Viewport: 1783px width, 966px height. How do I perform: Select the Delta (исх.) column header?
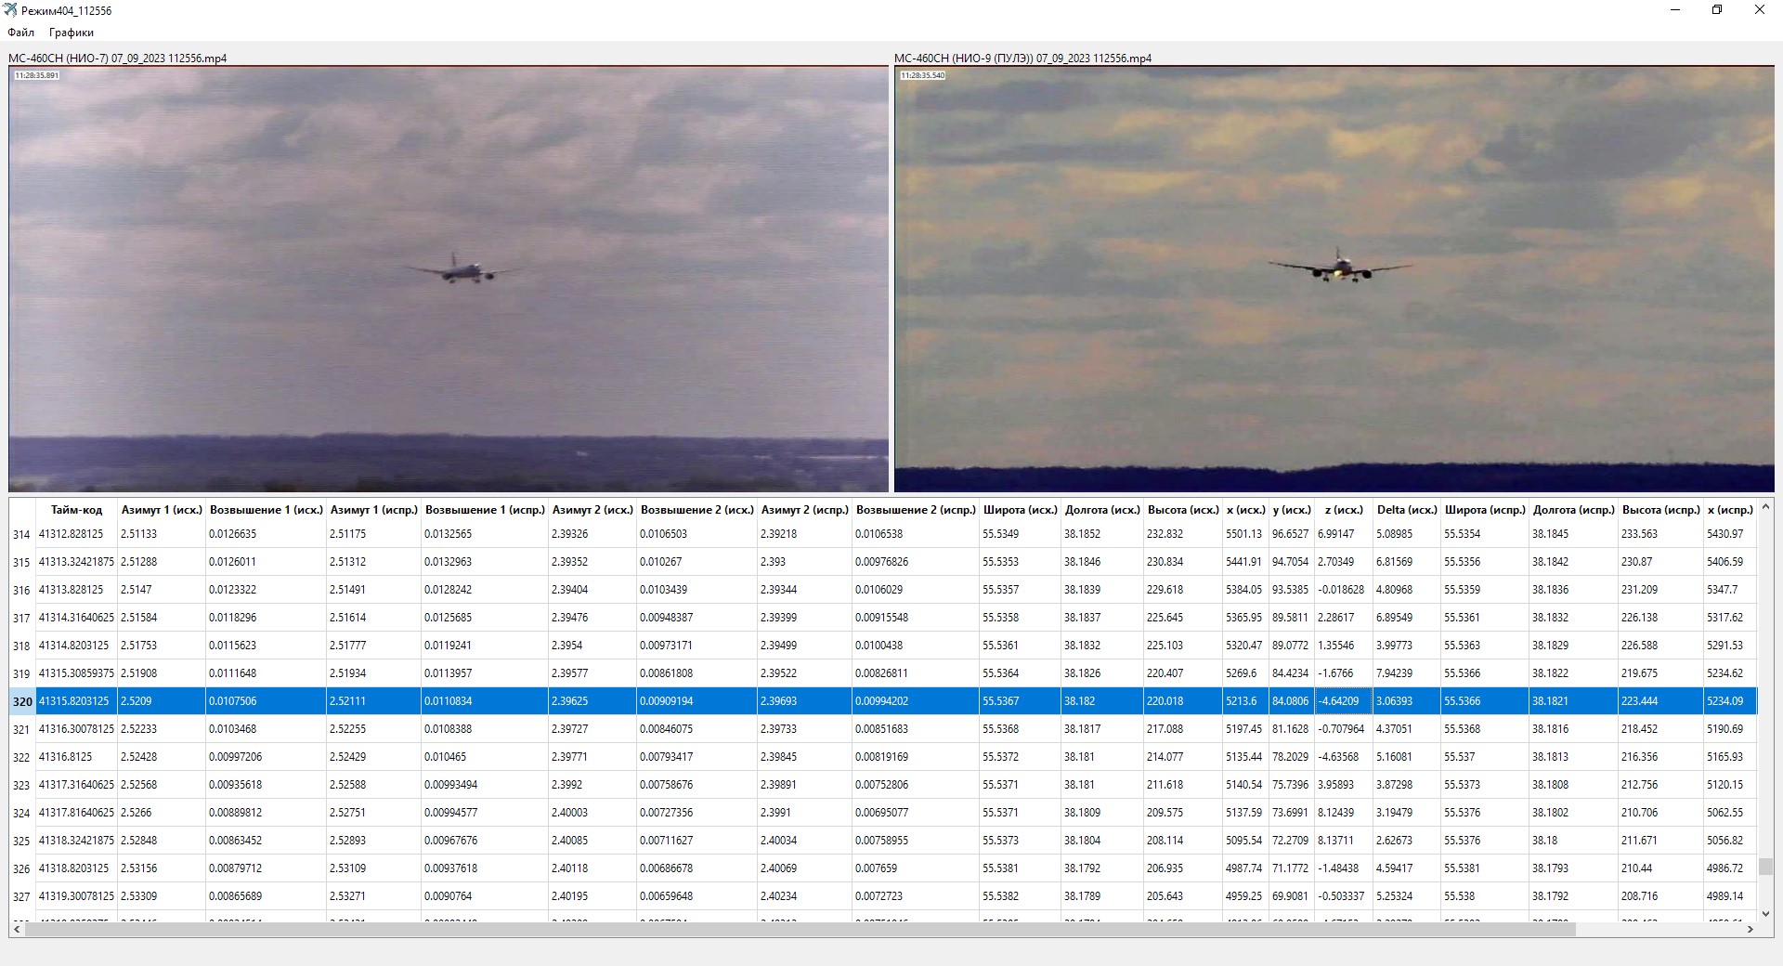(1406, 510)
